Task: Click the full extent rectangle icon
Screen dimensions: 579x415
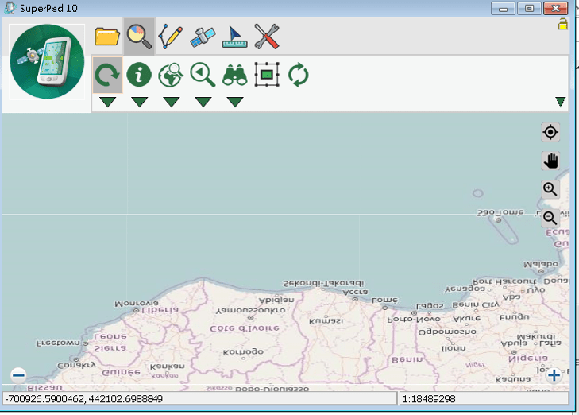Action: 267,75
